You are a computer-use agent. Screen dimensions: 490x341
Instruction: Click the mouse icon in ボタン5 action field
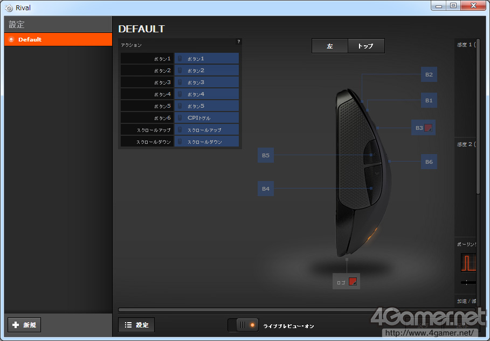[180, 106]
